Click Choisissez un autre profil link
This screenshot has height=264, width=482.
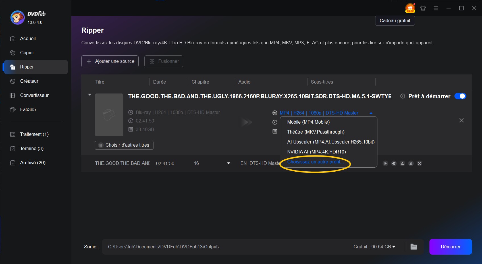point(315,162)
